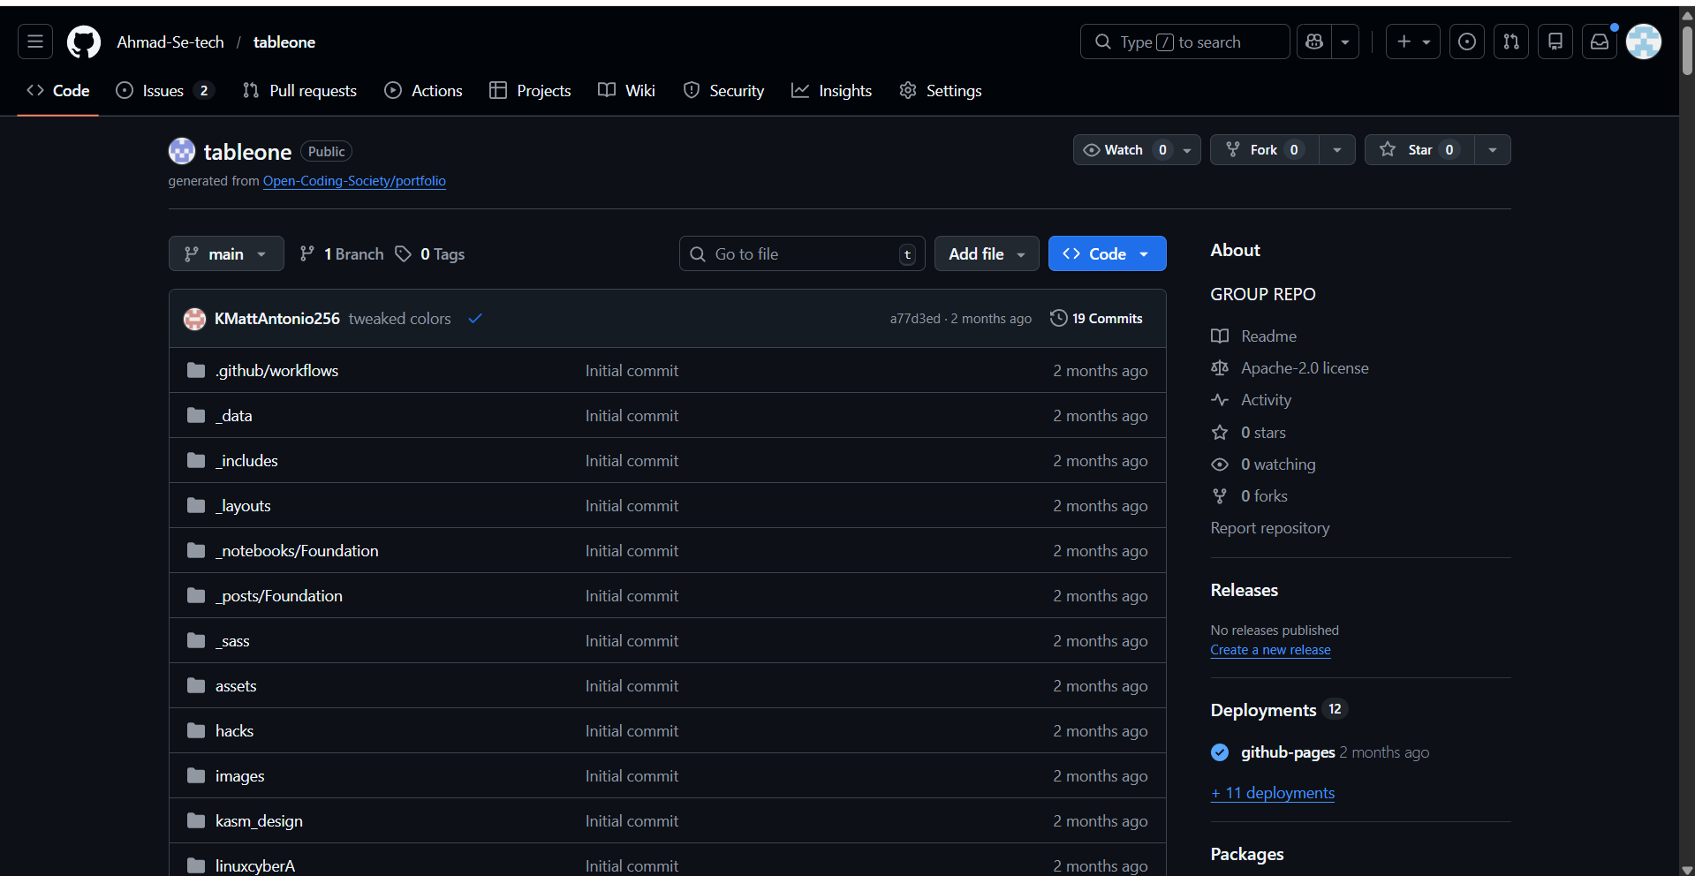Expand the Watch notifications dropdown arrow

(1187, 150)
